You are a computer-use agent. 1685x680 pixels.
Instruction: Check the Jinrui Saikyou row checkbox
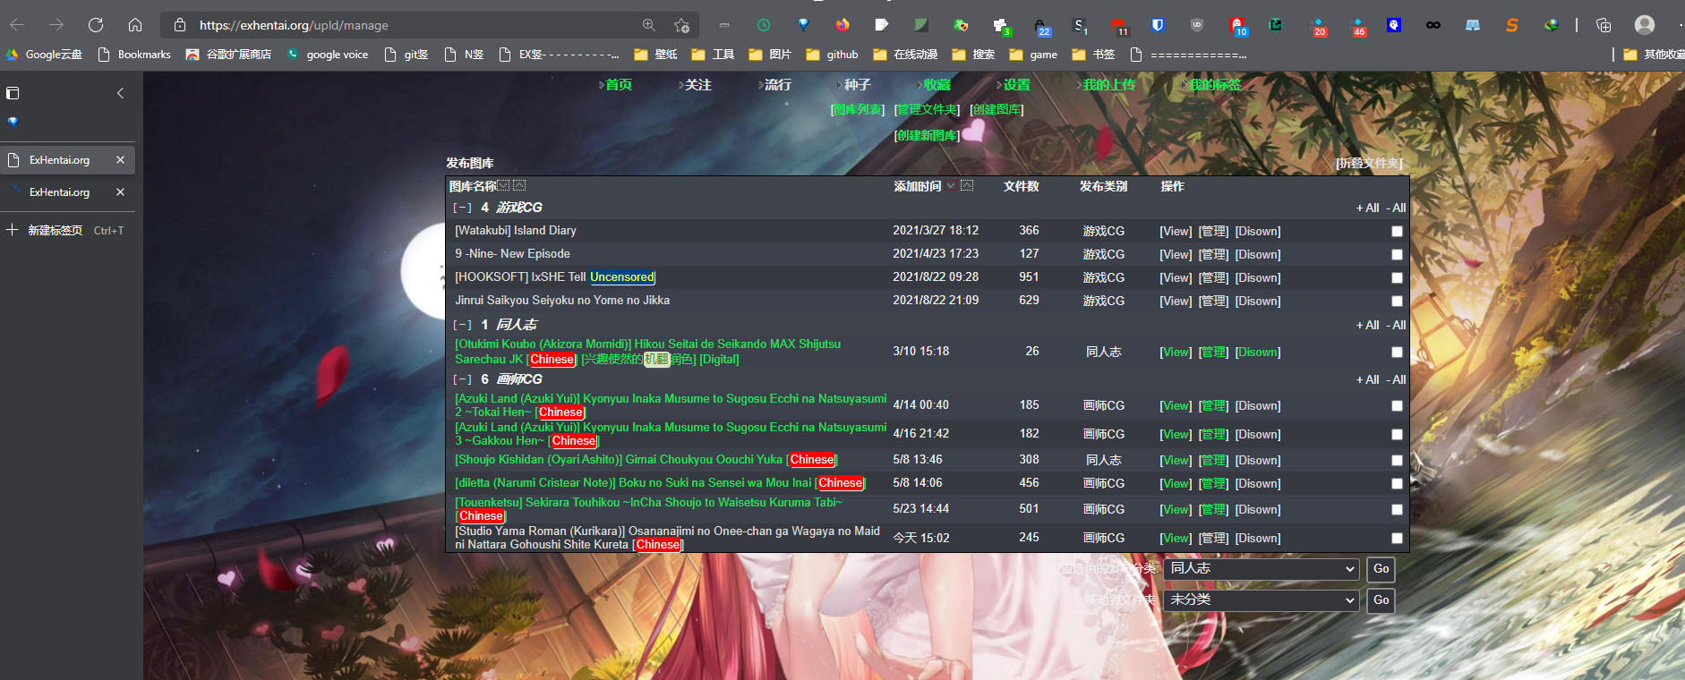point(1397,301)
